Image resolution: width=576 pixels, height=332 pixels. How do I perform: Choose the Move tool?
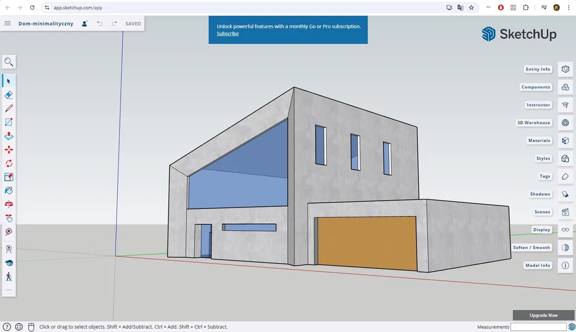click(9, 149)
